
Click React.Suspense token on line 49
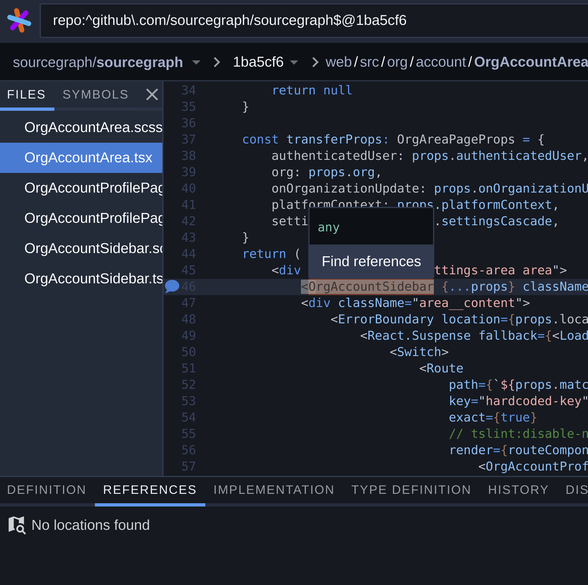click(419, 336)
